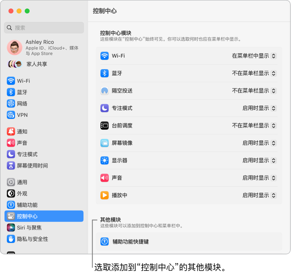Click Ashley Rico's Apple ID profile
The height and width of the screenshot is (274, 291).
click(x=44, y=47)
